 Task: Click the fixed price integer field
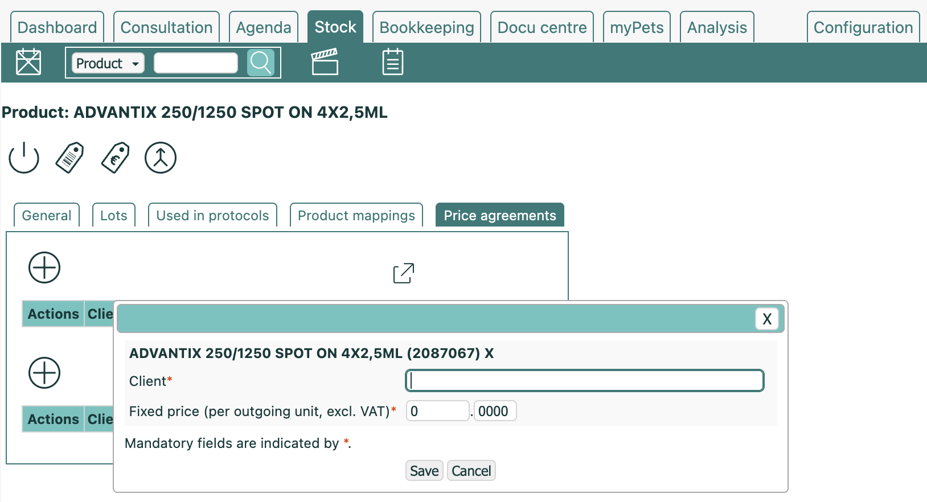click(437, 411)
